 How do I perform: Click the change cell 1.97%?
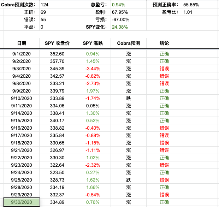coord(93,91)
